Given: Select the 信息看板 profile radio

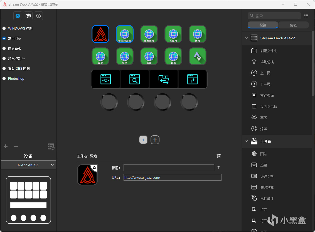Looking at the screenshot, I should [4, 48].
